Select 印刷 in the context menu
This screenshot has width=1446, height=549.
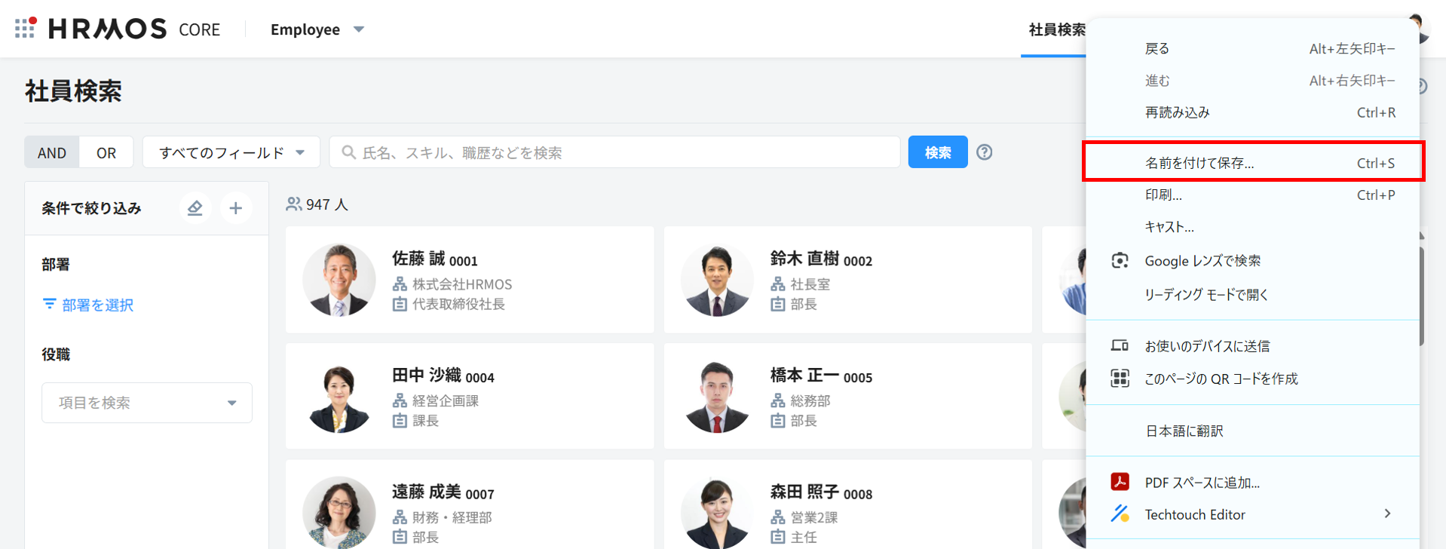click(1163, 195)
